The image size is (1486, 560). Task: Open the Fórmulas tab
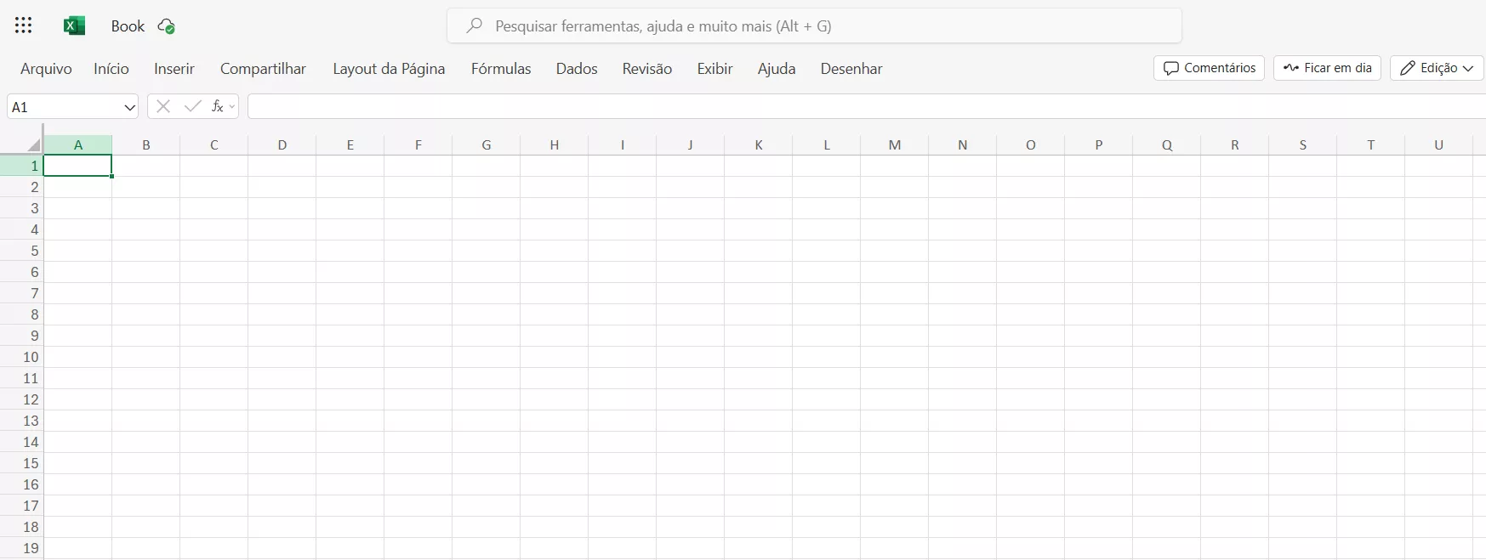[x=501, y=69]
